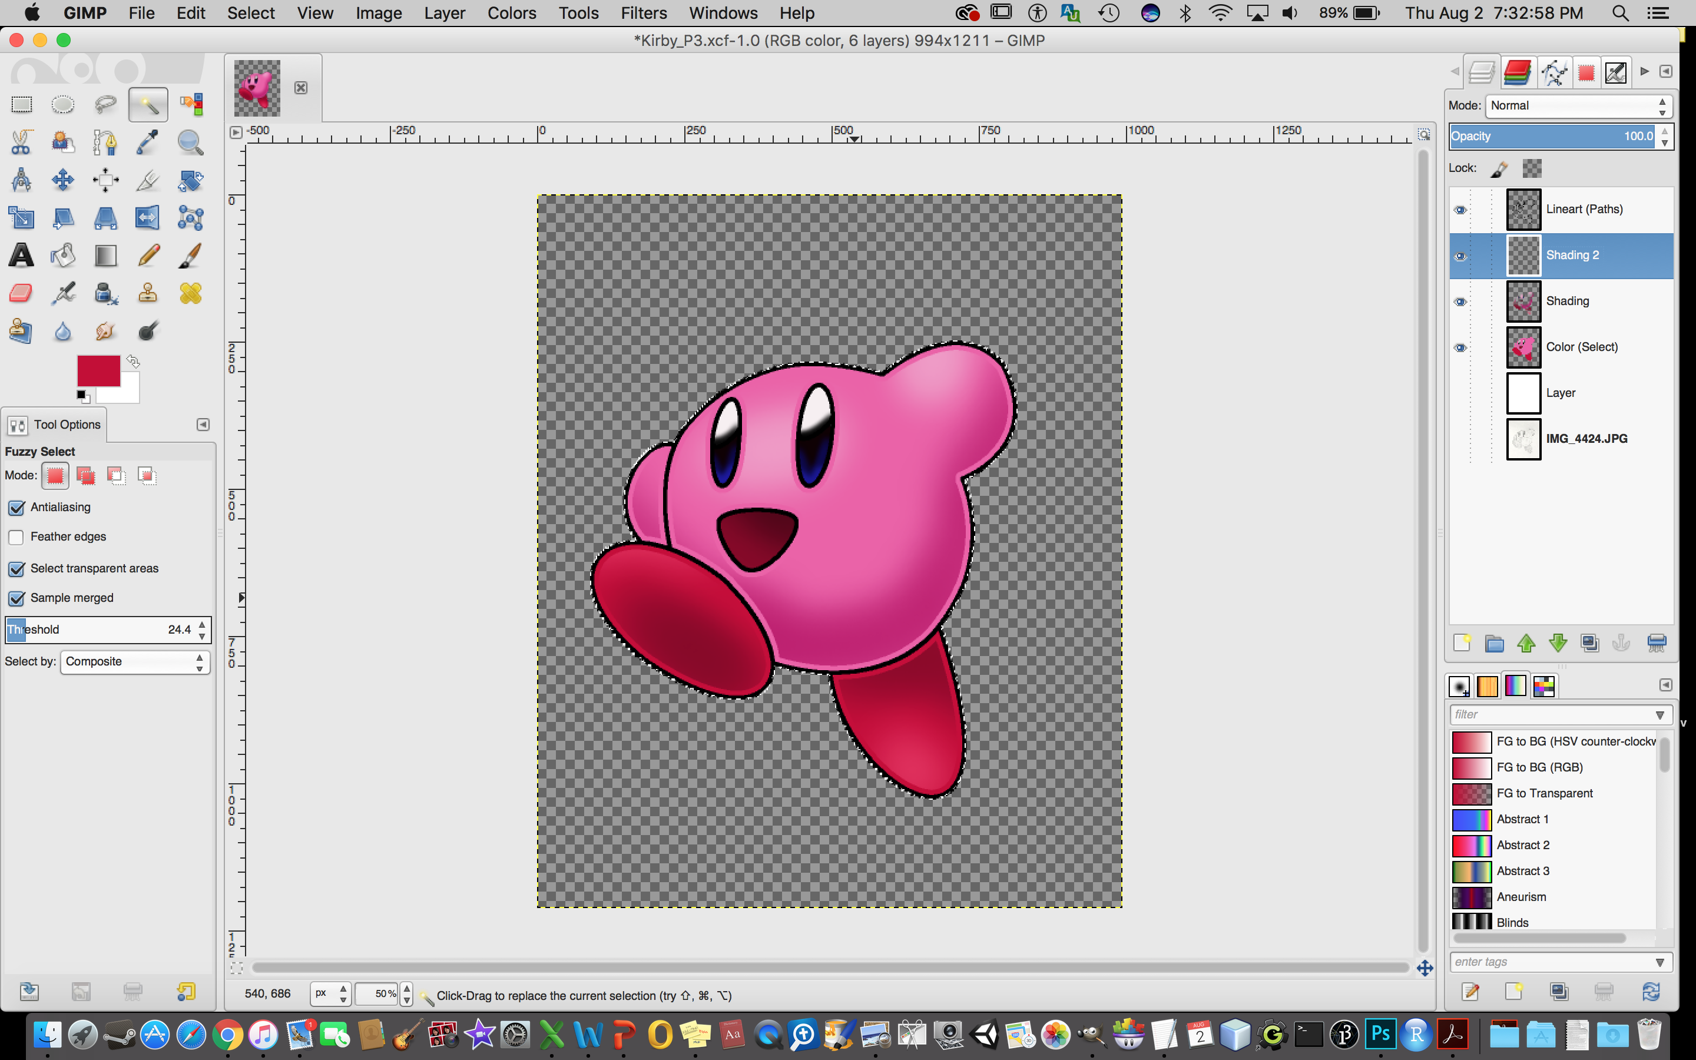Lower the layer with green down arrow

pyautogui.click(x=1557, y=643)
